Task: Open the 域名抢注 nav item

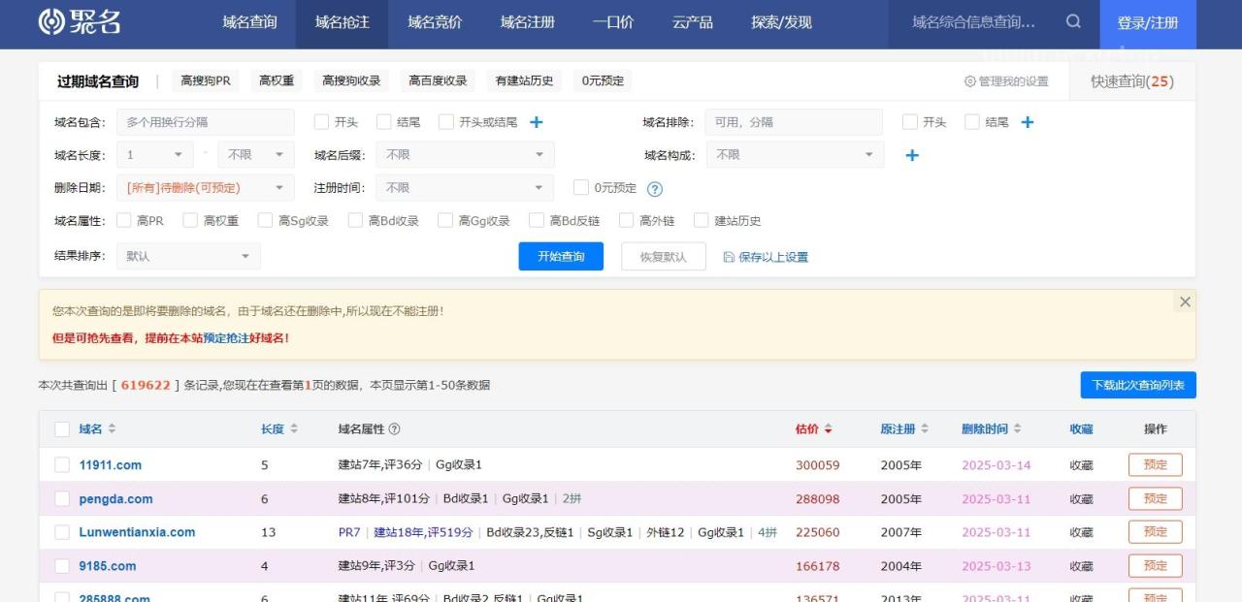Action: click(x=343, y=22)
